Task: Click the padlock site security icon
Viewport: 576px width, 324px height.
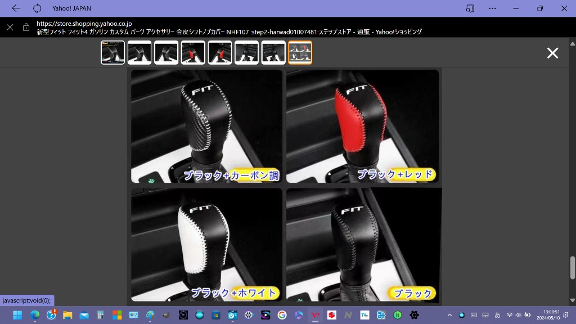Action: pyautogui.click(x=26, y=27)
